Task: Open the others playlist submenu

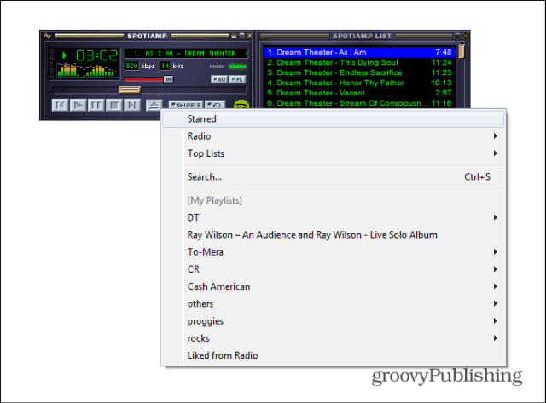Action: (x=334, y=304)
